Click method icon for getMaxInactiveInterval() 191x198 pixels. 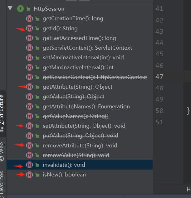point(29,67)
